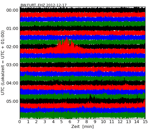Click the plot title "BW.FURT..EHZ 2012-12-17"
The image size is (165, 132).
tap(43, 5)
